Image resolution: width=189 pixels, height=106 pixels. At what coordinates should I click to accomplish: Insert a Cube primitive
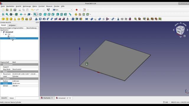(3, 19)
